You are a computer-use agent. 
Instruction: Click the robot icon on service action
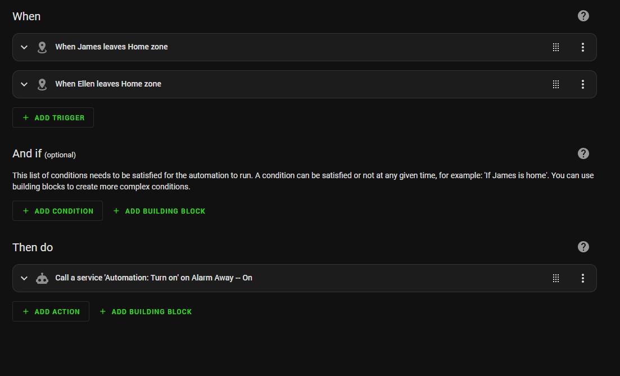pos(42,278)
